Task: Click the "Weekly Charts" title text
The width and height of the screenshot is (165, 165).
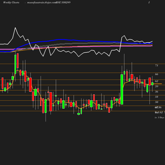Action: click(11, 3)
